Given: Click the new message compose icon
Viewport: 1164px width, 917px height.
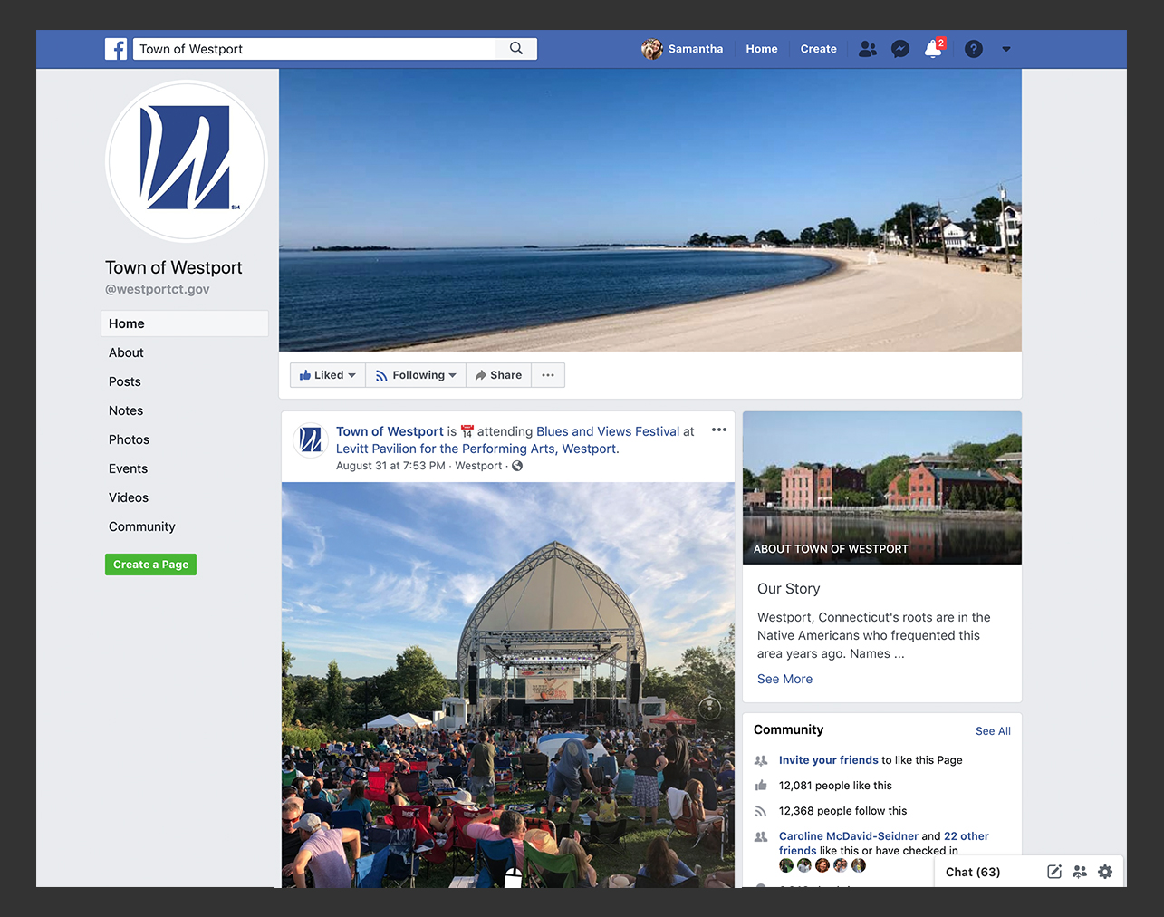Looking at the screenshot, I should tap(1053, 872).
